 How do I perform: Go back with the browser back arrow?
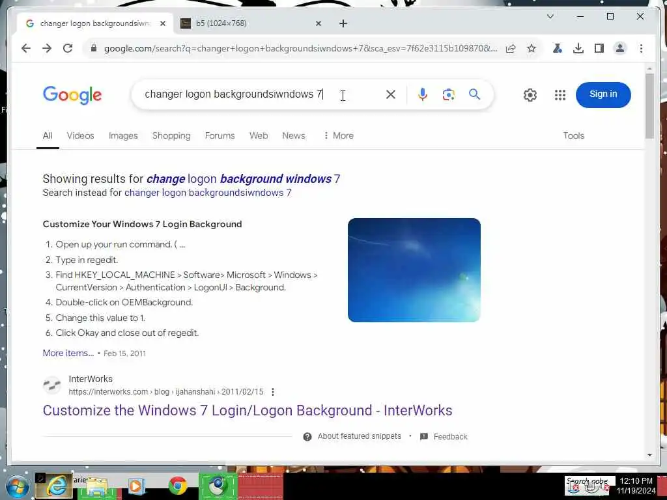click(26, 48)
